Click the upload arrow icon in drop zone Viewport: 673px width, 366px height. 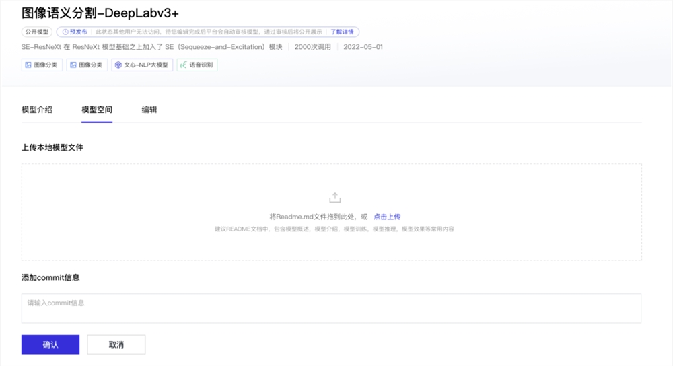point(334,198)
